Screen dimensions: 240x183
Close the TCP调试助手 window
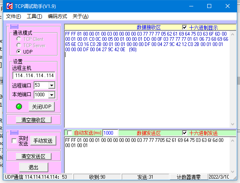pyautogui.click(x=228, y=6)
